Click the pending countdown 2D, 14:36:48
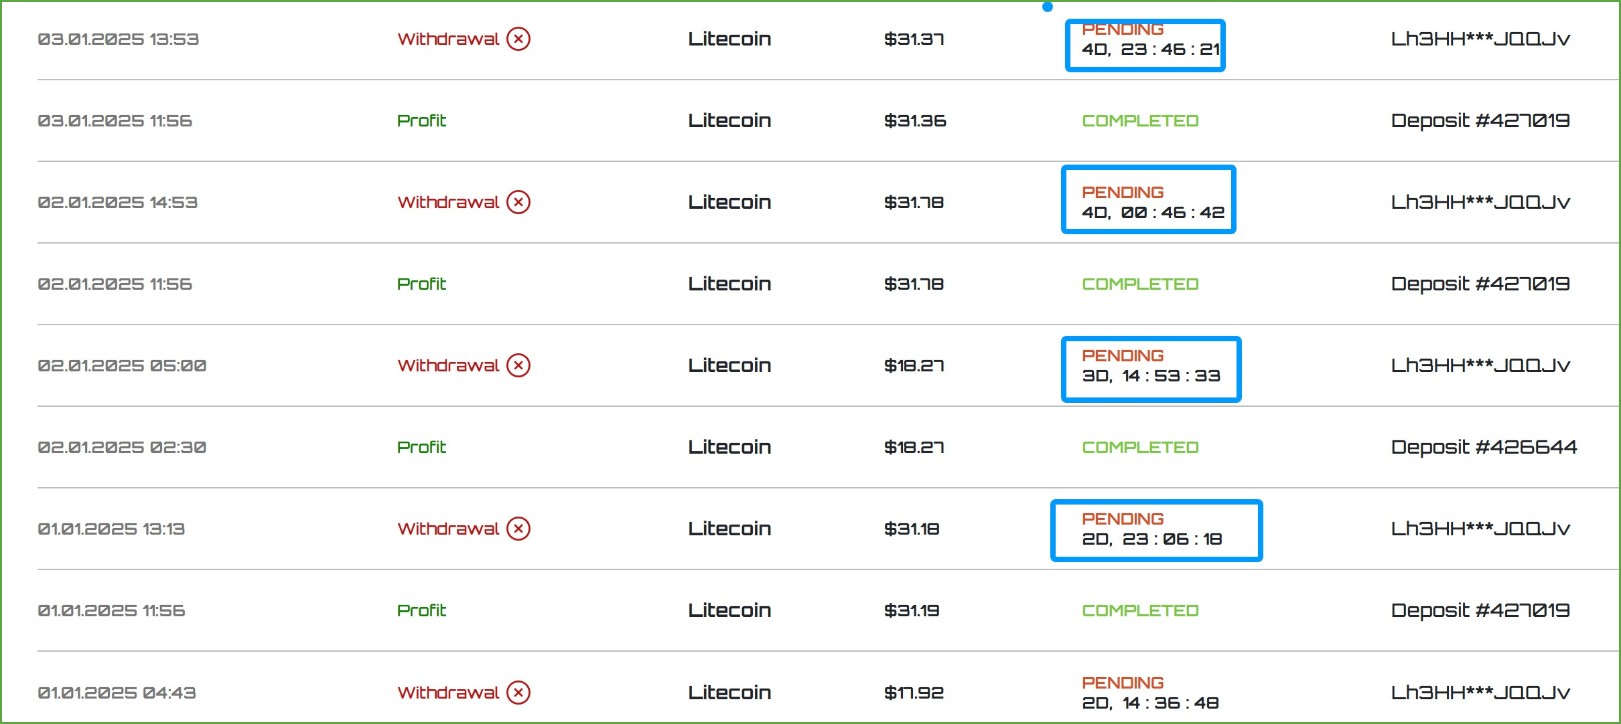Image resolution: width=1621 pixels, height=724 pixels. [x=1150, y=703]
